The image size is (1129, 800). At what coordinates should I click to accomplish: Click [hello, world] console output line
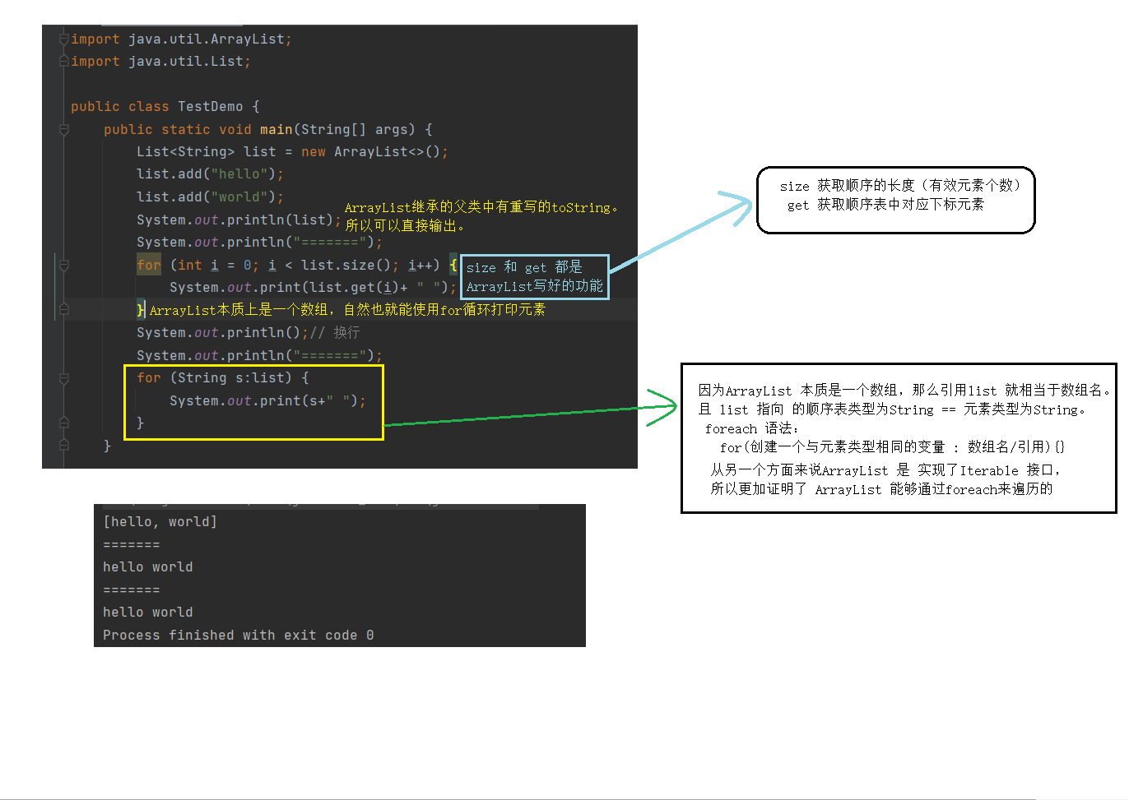160,522
